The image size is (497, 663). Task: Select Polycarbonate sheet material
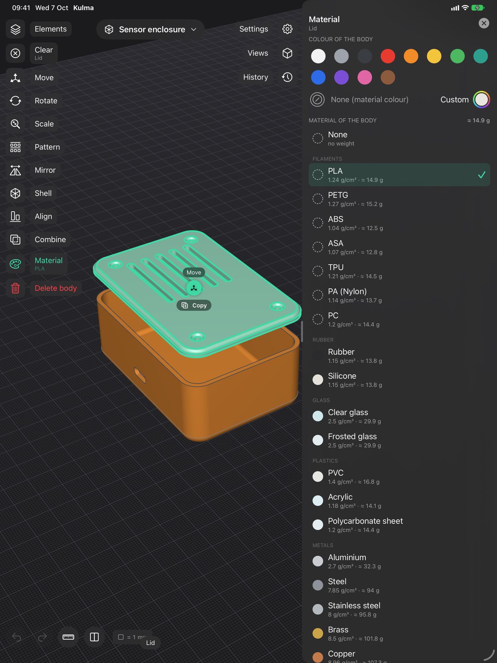coord(399,525)
